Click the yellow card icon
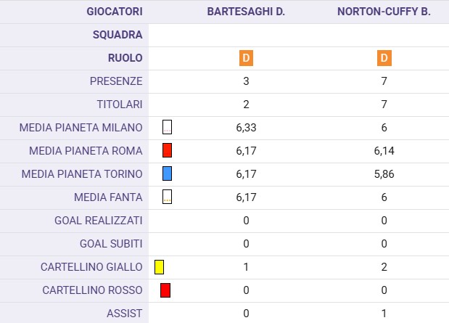449x323 pixels. (159, 267)
